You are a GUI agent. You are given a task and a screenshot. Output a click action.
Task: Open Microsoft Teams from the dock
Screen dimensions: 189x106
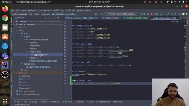point(5,56)
